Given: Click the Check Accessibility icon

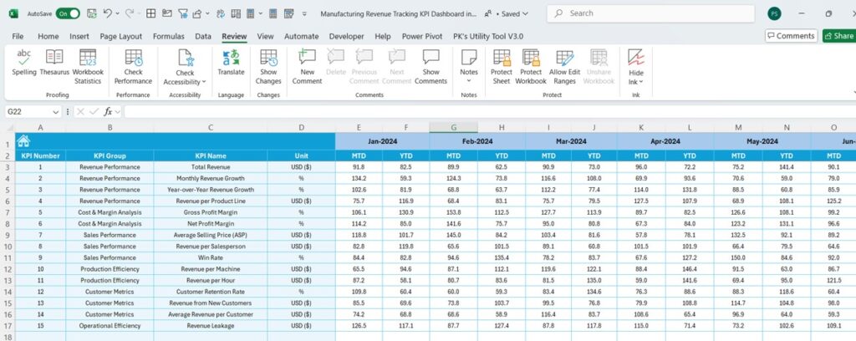Looking at the screenshot, I should point(186,58).
